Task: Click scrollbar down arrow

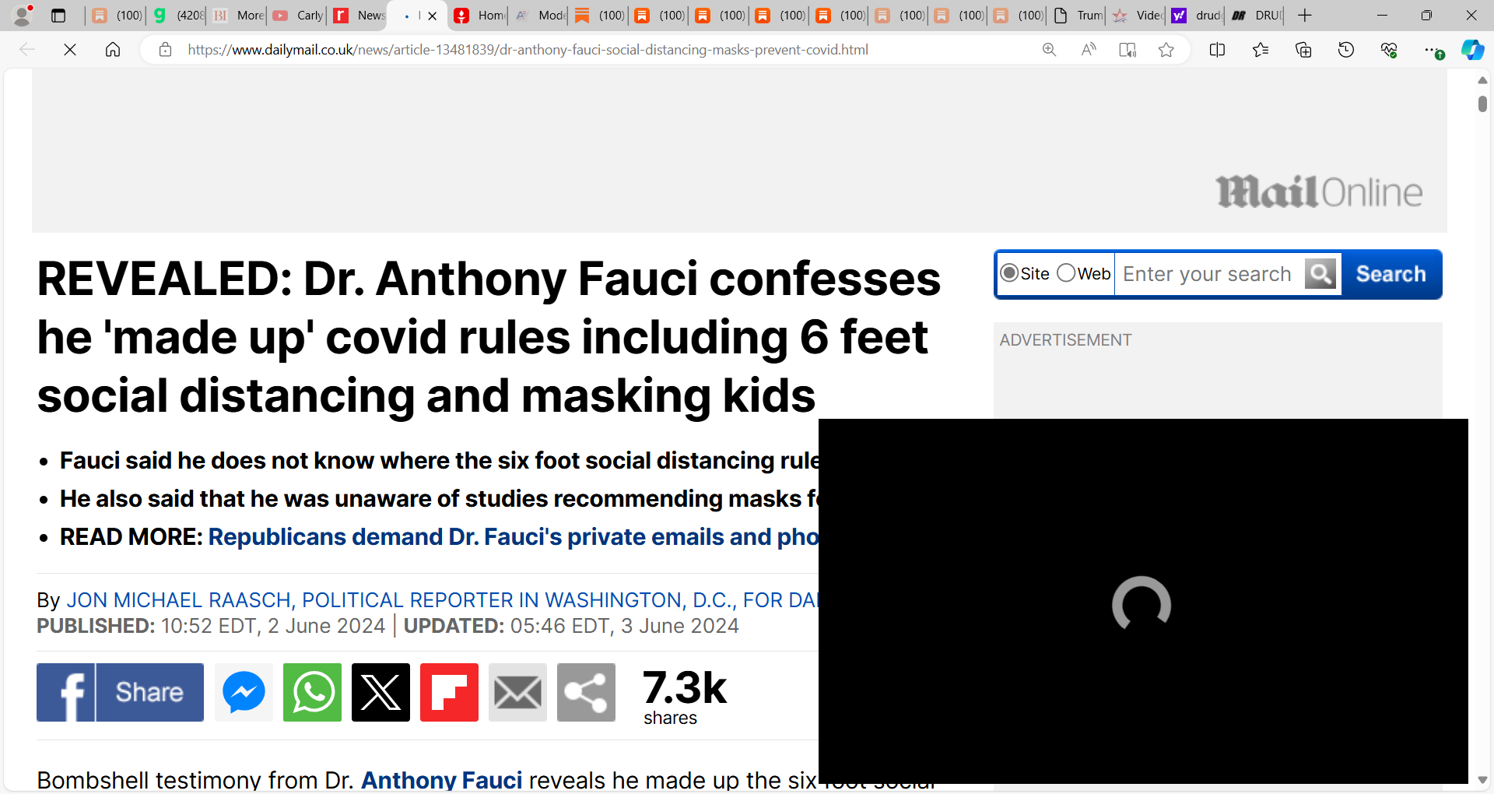Action: (1482, 780)
